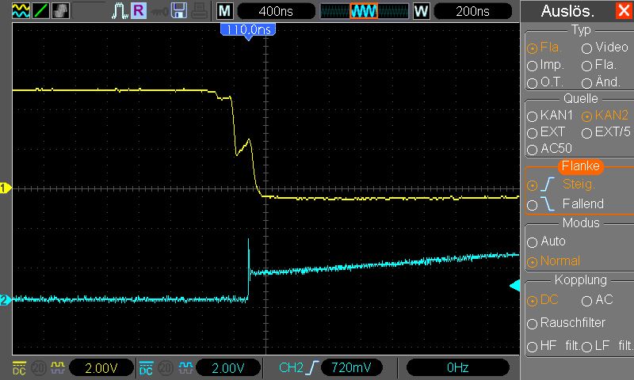Screen dimensions: 634x380
Task: Set trigger mode to Auto
Action: [546, 241]
